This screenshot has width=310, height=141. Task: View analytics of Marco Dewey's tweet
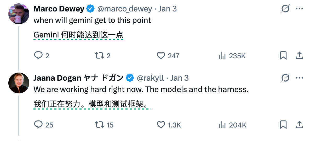222,55
